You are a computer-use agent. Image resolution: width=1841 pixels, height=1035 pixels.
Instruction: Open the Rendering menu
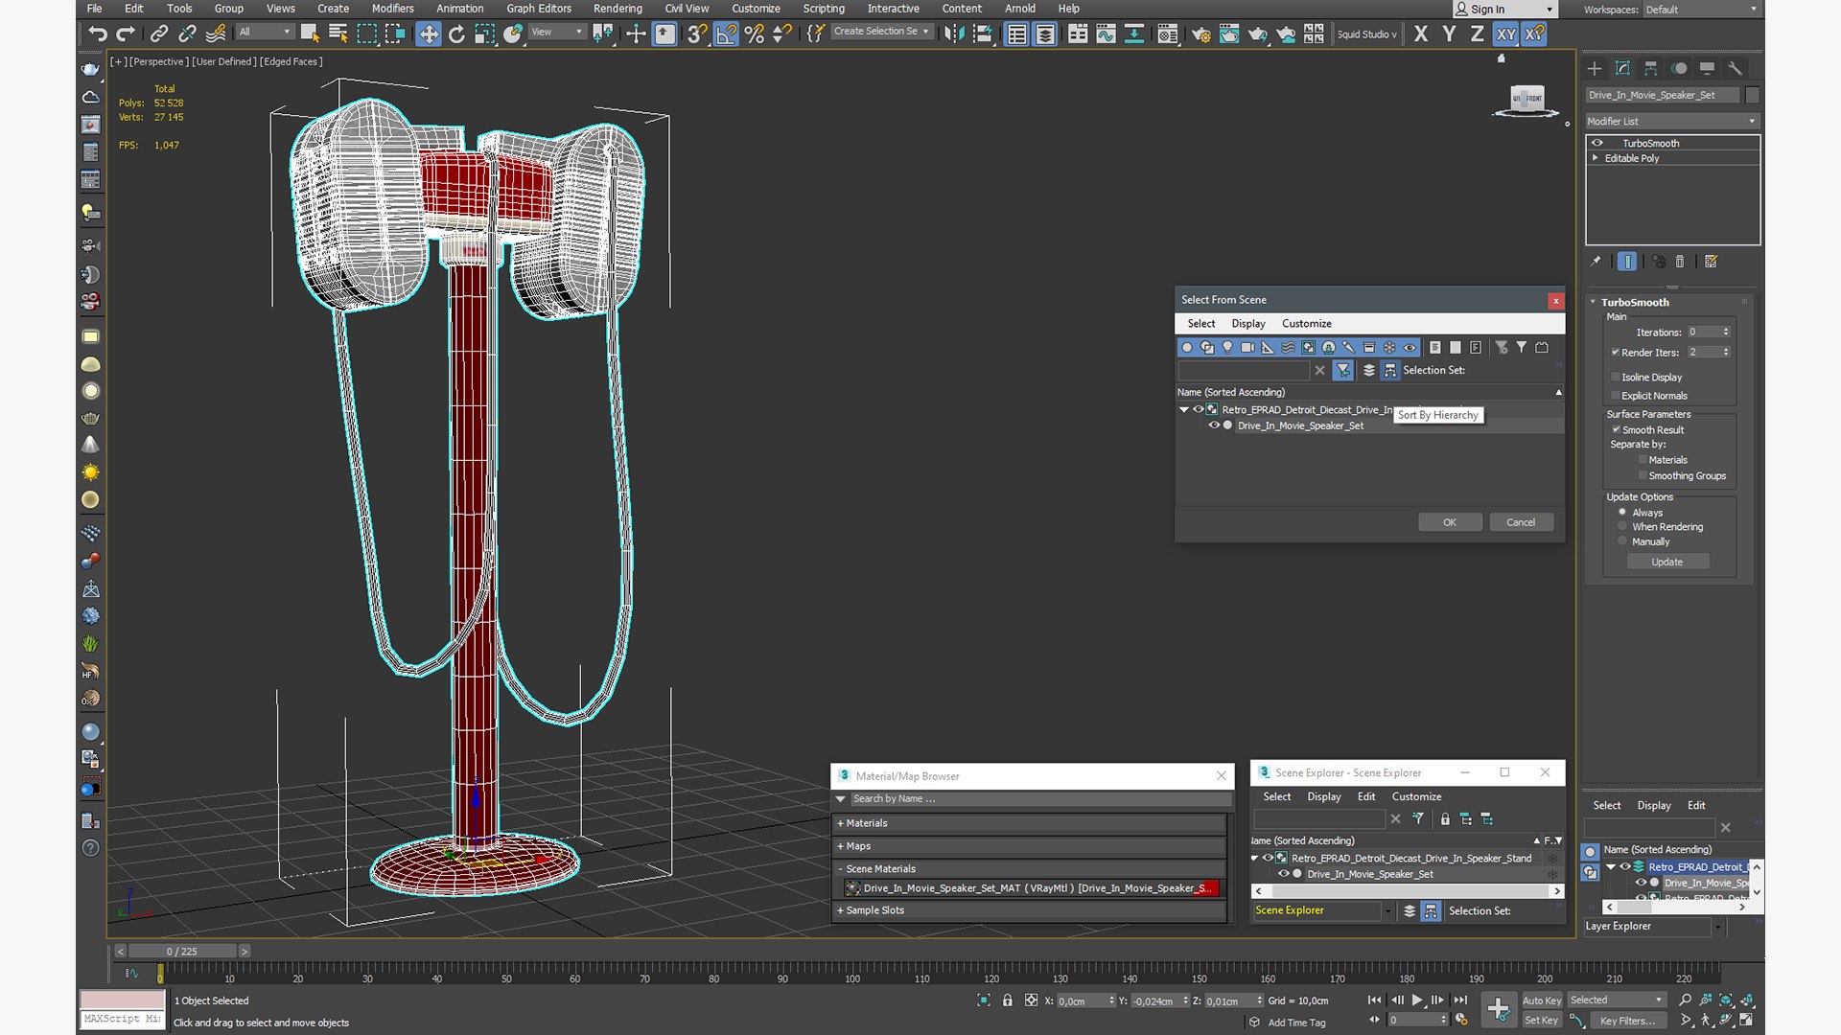coord(618,9)
